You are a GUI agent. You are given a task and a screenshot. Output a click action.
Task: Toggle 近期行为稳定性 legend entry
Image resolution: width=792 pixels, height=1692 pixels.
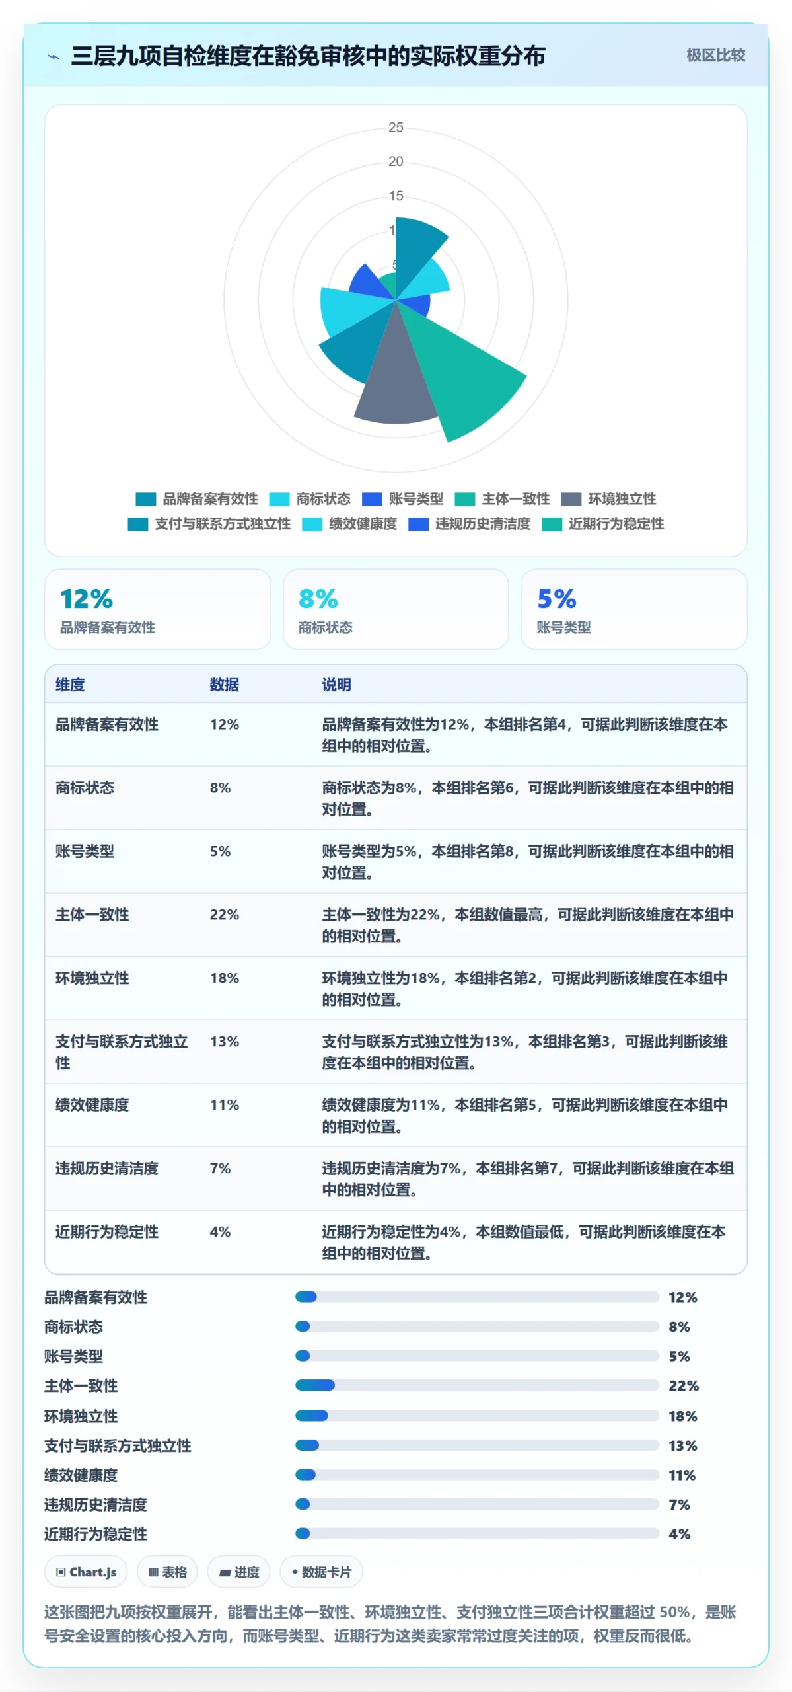(x=602, y=524)
